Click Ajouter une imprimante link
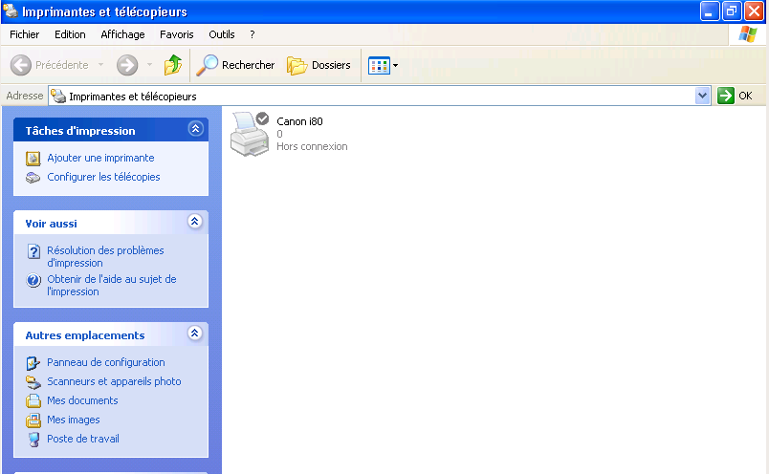 click(100, 158)
